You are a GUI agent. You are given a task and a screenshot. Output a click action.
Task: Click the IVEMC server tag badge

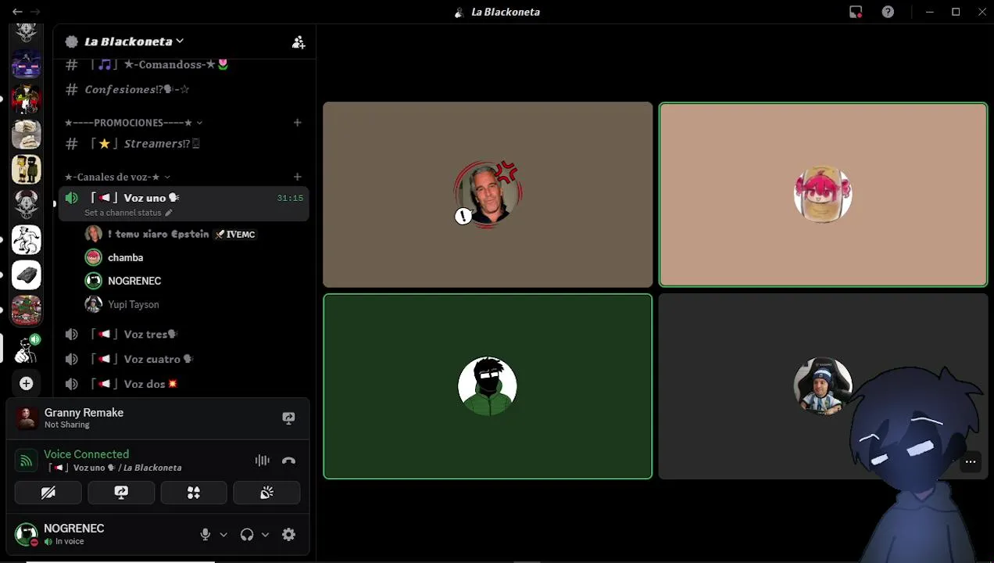tap(235, 234)
